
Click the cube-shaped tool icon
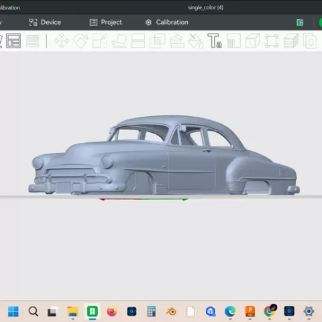click(x=253, y=41)
